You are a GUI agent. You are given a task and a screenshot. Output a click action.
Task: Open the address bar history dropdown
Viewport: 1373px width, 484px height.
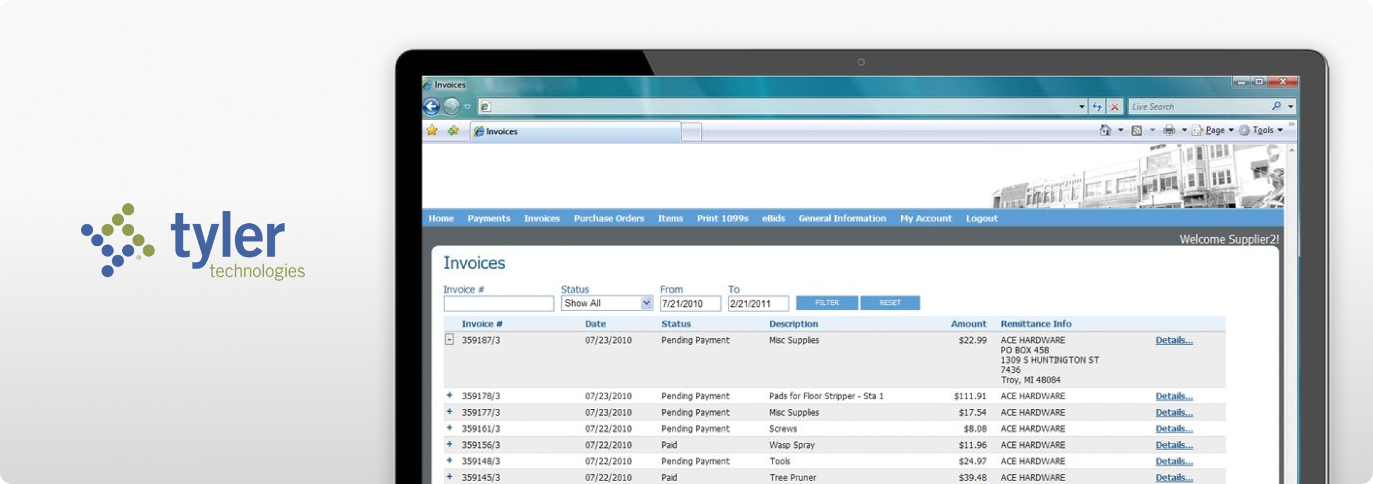tap(1081, 107)
